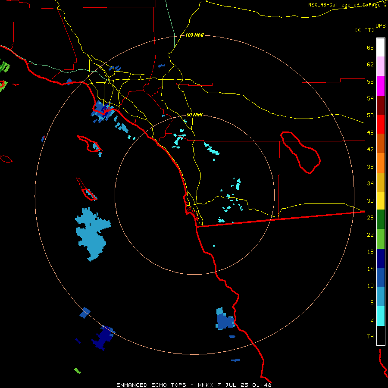Click the legend value "38"
388x388 pixels.
coord(370,166)
